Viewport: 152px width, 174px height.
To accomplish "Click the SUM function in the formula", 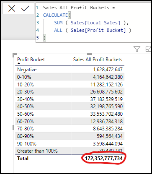I will click(58, 23).
